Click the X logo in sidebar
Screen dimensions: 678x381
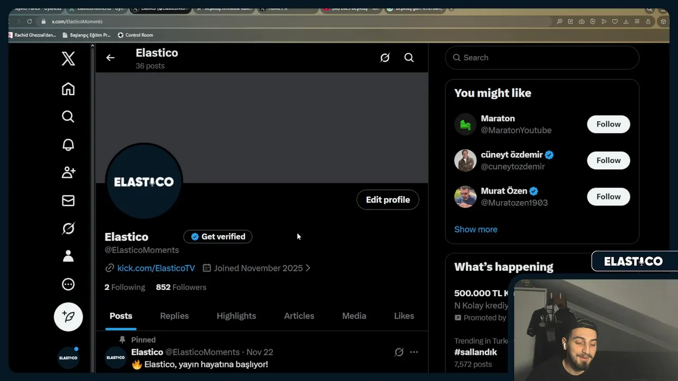(x=68, y=58)
